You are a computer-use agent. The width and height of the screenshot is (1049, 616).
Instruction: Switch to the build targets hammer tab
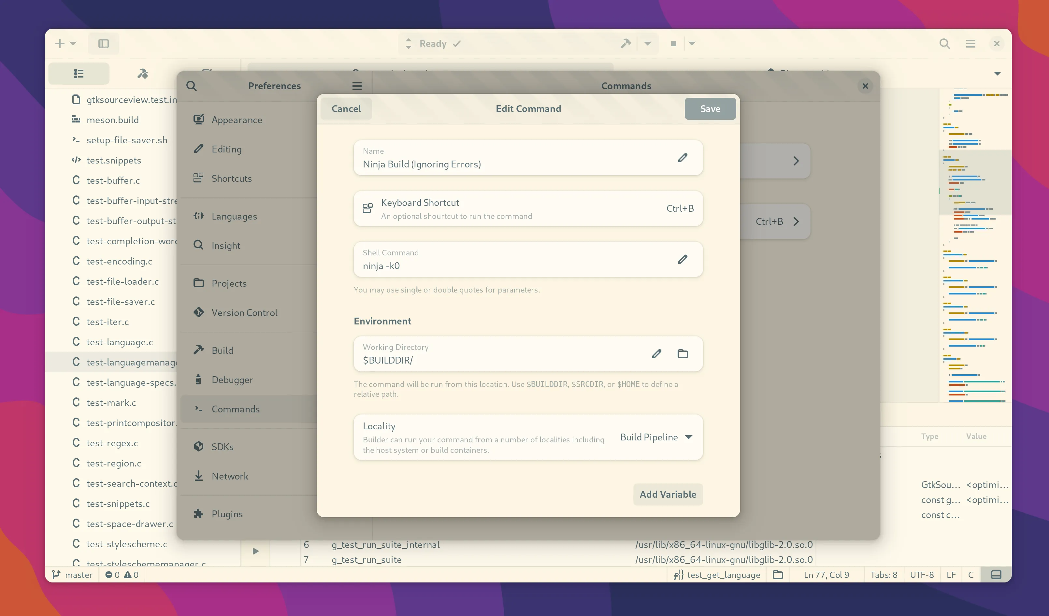[143, 74]
